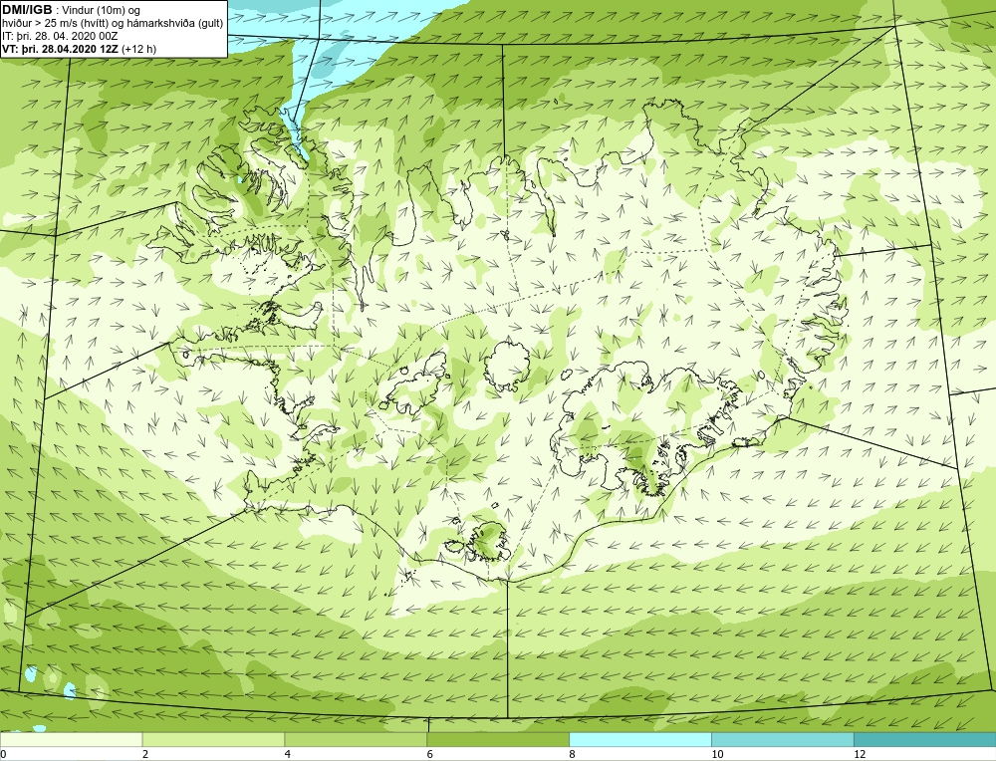996x761 pixels.
Task: Click the legend value '0'
Action: pyautogui.click(x=3, y=754)
